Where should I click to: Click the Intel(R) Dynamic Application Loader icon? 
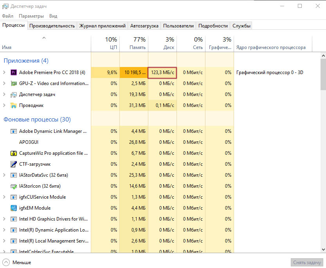click(x=14, y=230)
